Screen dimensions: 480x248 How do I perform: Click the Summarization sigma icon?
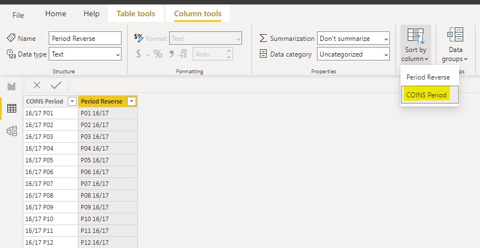coord(263,38)
